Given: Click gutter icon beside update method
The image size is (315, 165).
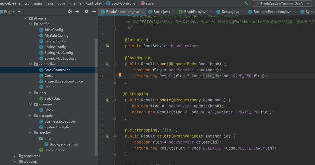Looking at the screenshot, I should [x=107, y=100].
